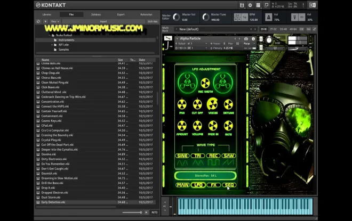Play the selected file preview

146,212
